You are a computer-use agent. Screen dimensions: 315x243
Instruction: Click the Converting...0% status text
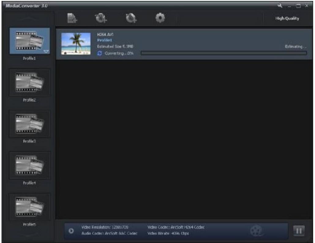point(119,53)
